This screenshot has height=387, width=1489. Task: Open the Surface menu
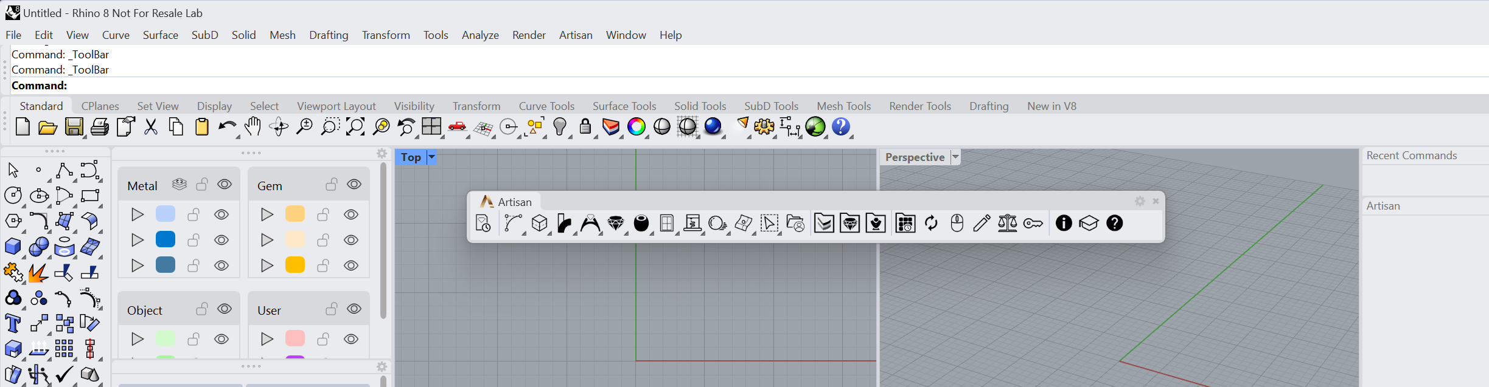pos(161,35)
